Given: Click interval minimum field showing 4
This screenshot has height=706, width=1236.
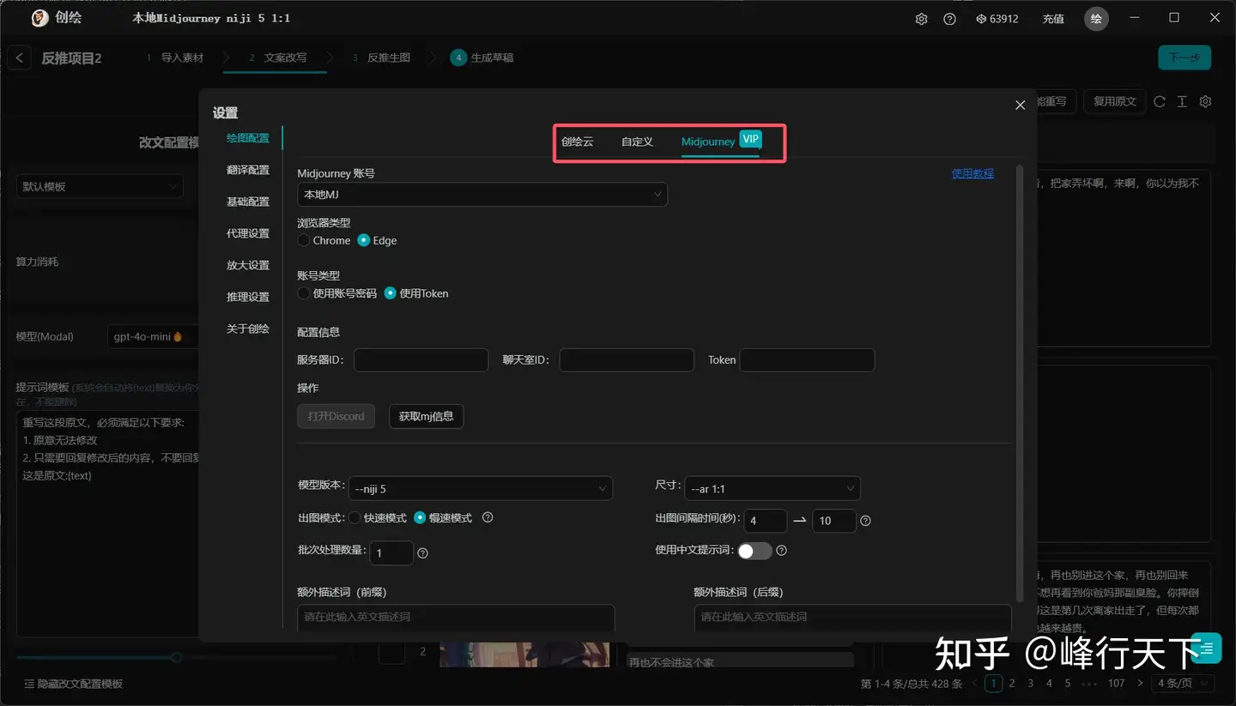Looking at the screenshot, I should [x=766, y=521].
